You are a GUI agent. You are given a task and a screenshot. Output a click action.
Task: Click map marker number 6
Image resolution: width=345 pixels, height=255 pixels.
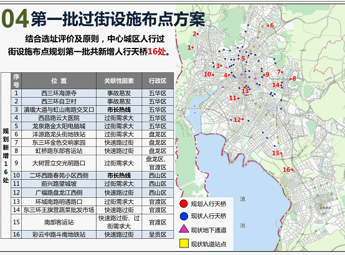(x=272, y=25)
